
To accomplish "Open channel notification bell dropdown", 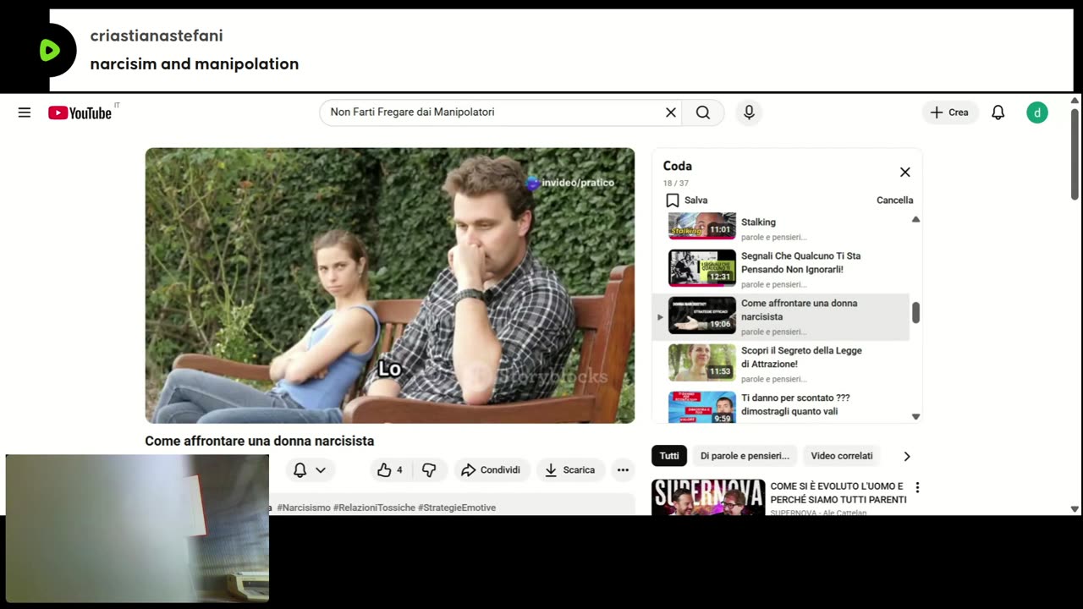I will [x=310, y=470].
